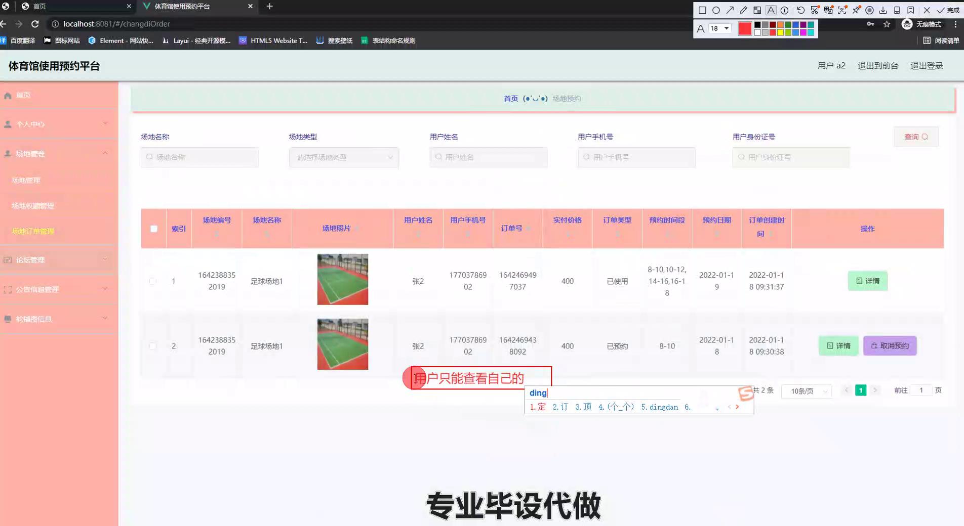This screenshot has width=964, height=526.
Task: Click the undo annotation icon
Action: 800,10
